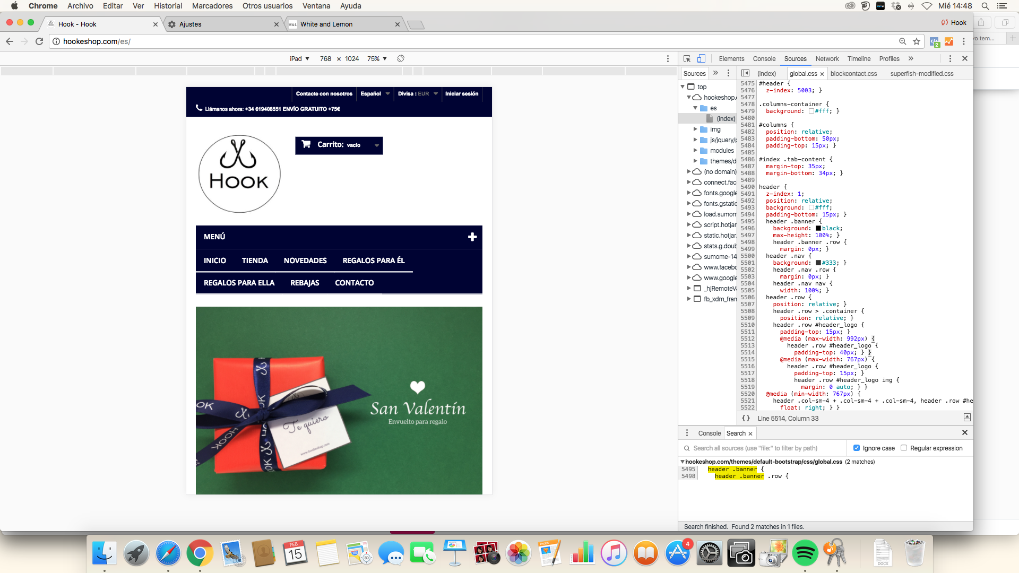
Task: Open the Spotify icon in the dock
Action: pyautogui.click(x=805, y=553)
